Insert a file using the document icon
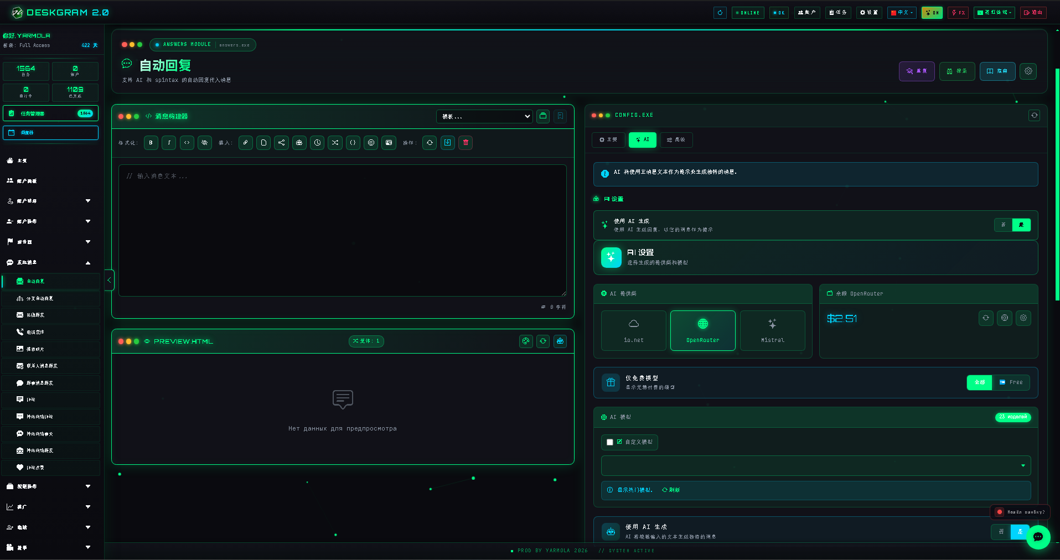The image size is (1060, 560). pyautogui.click(x=263, y=143)
